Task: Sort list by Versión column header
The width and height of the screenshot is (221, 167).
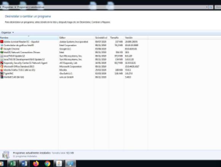Action: point(136,38)
